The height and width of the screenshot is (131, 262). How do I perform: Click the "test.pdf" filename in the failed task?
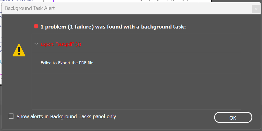(x=66, y=44)
